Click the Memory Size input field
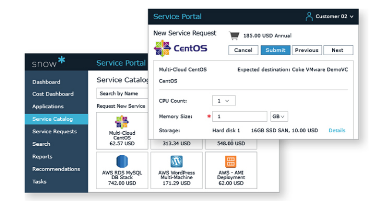Screen dimensions: 370x201 pyautogui.click(x=239, y=117)
